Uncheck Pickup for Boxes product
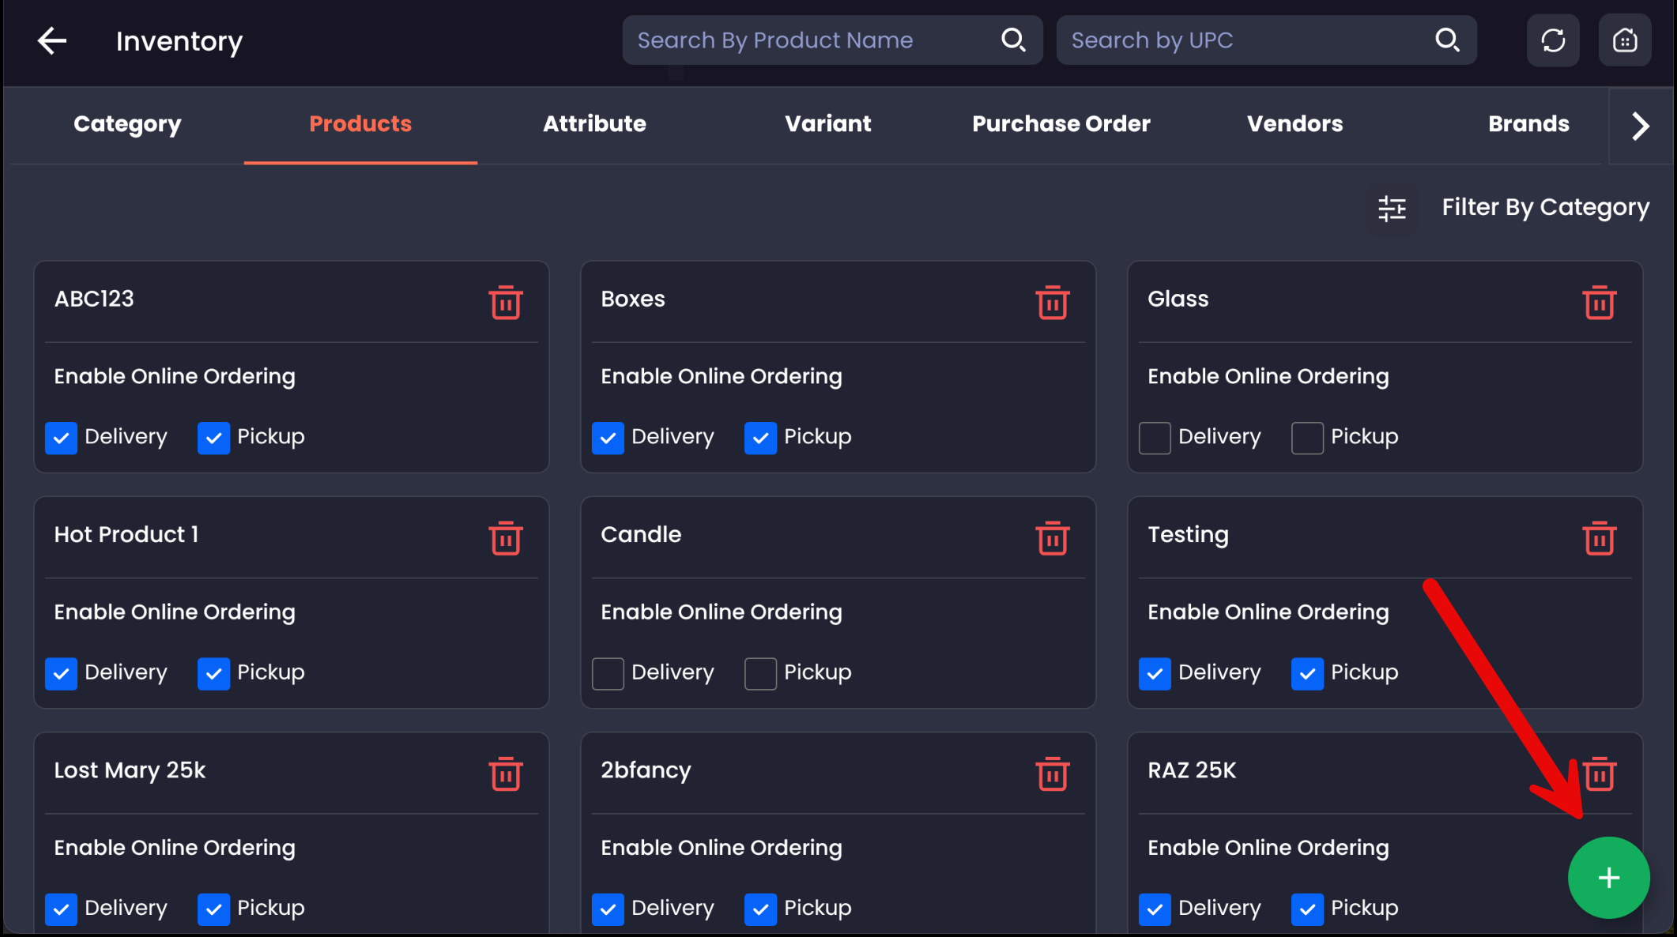Image resolution: width=1677 pixels, height=937 pixels. click(x=760, y=438)
